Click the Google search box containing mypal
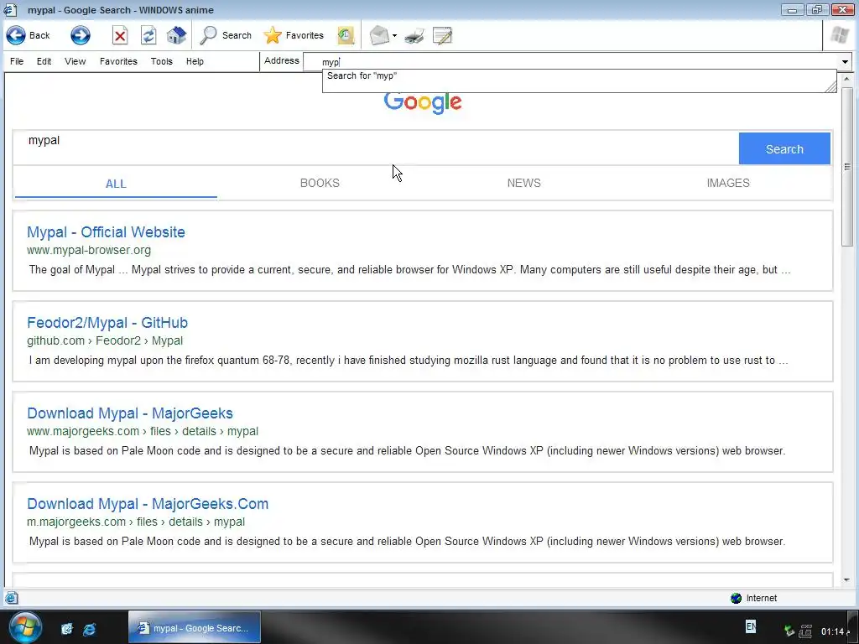This screenshot has height=644, width=859. [375, 148]
